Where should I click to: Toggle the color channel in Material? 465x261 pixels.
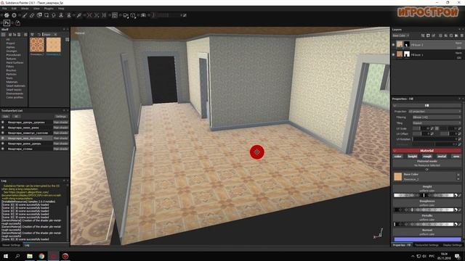click(x=398, y=157)
